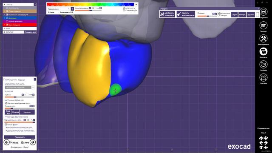Screen dimensions: 272x153
Task: Increase brush thickness with right stepper
Action: coord(33,106)
